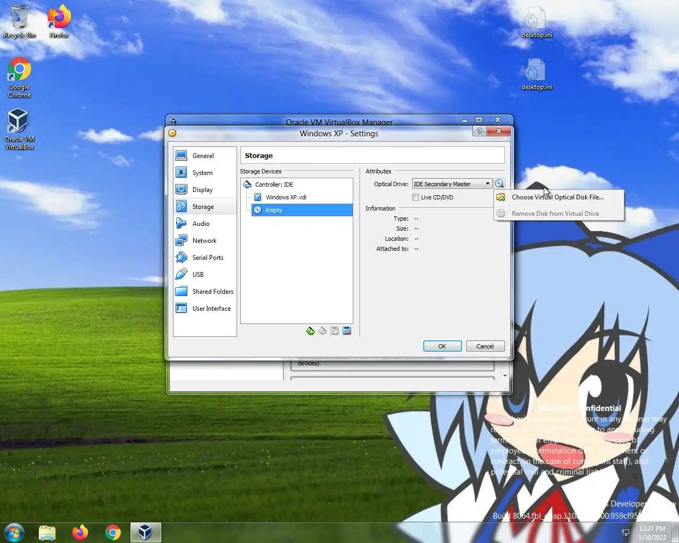
Task: Open the Recycle Bin desktop icon
Action: tap(20, 22)
